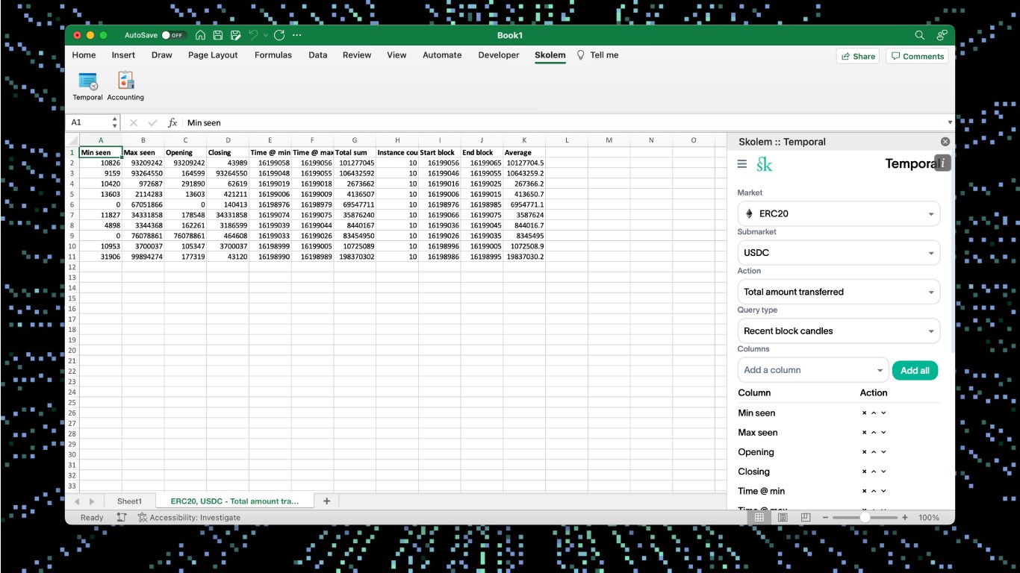Image resolution: width=1020 pixels, height=573 pixels.
Task: Click the 100% zoom level
Action: point(929,517)
